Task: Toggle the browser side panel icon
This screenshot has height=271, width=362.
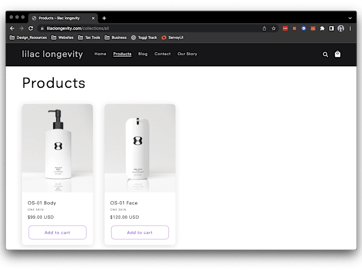Action: tap(331, 28)
